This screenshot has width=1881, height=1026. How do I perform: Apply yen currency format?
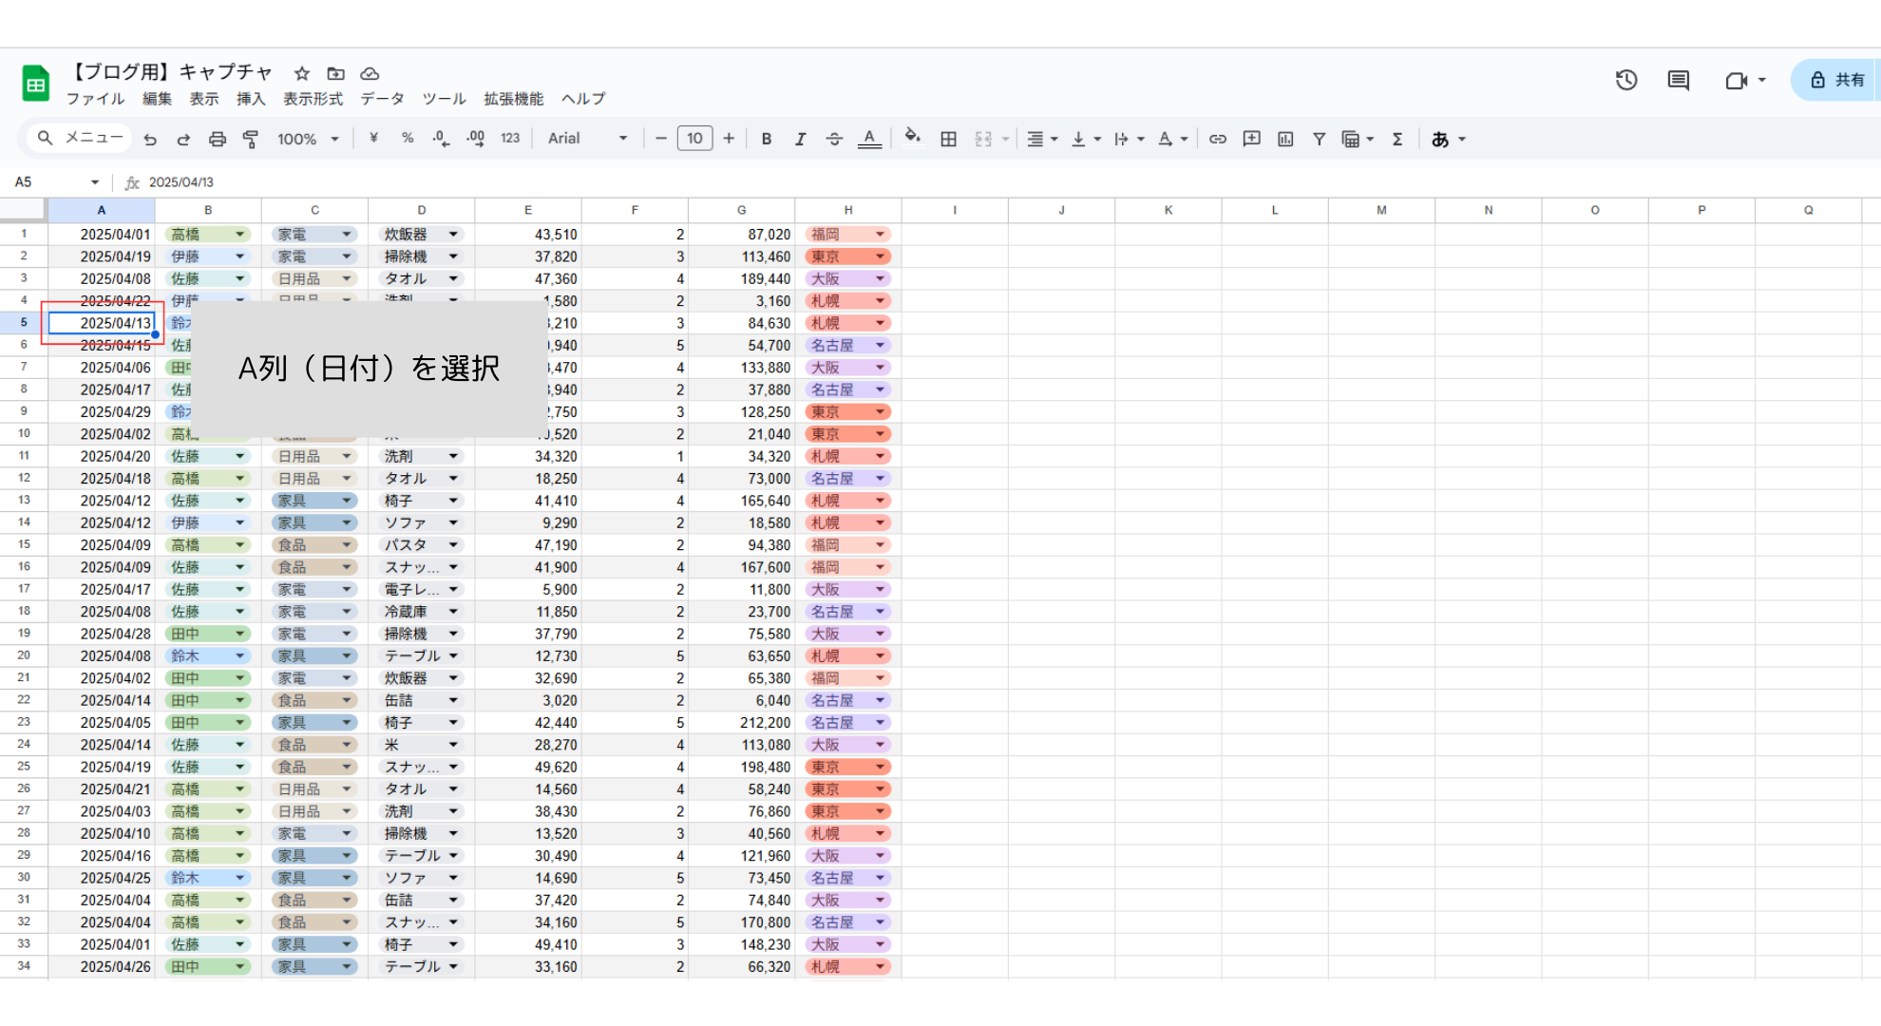click(373, 138)
